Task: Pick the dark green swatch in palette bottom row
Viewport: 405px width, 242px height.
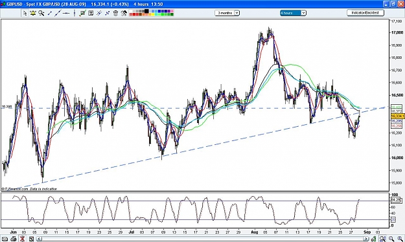Action: tap(172, 14)
